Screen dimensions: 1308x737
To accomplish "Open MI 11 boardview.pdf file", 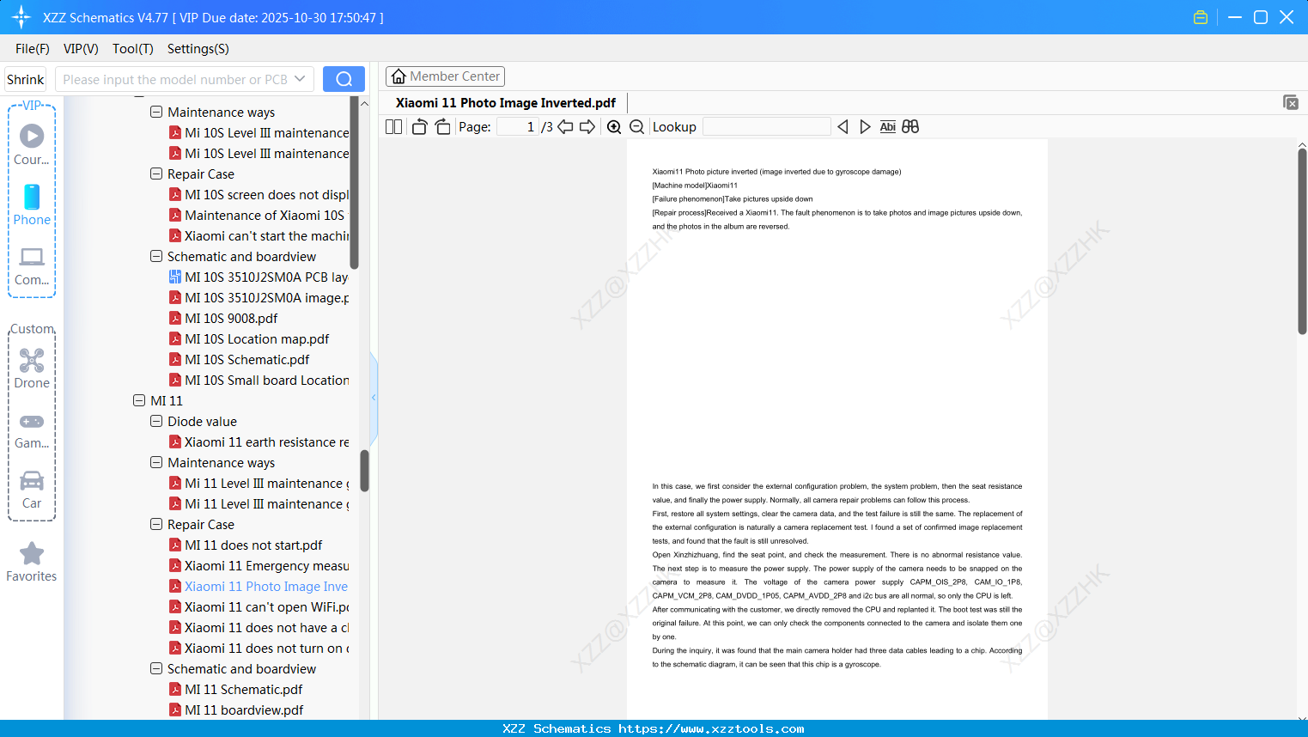I will pos(236,710).
